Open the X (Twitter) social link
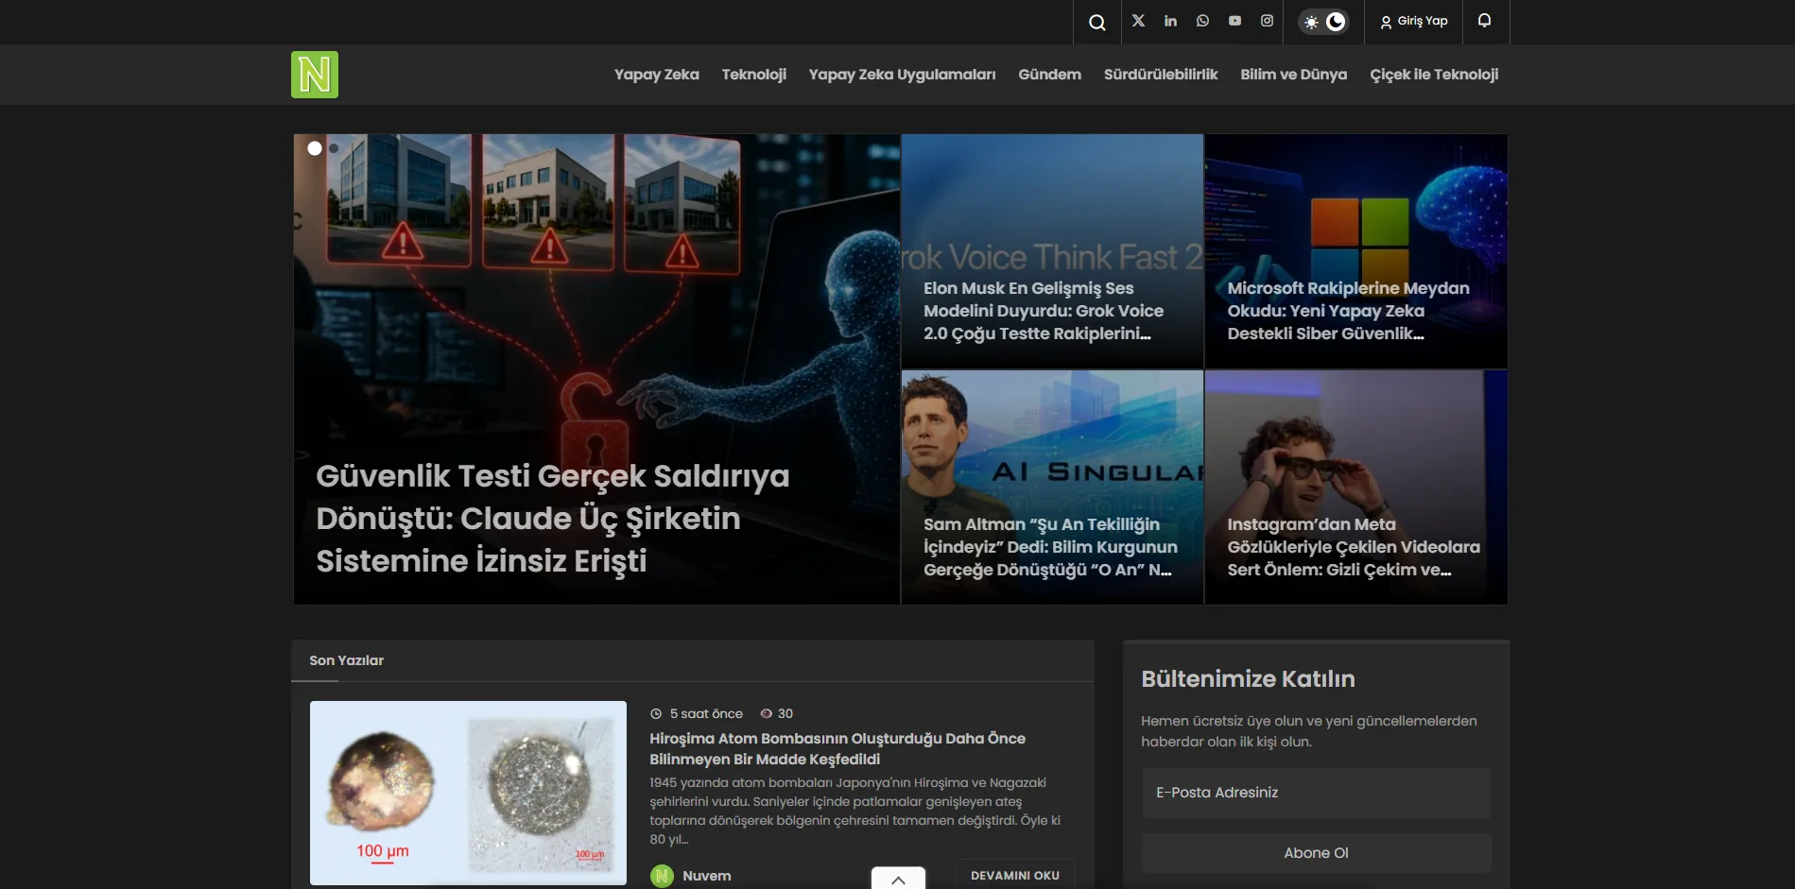The height and width of the screenshot is (889, 1795). pos(1138,21)
